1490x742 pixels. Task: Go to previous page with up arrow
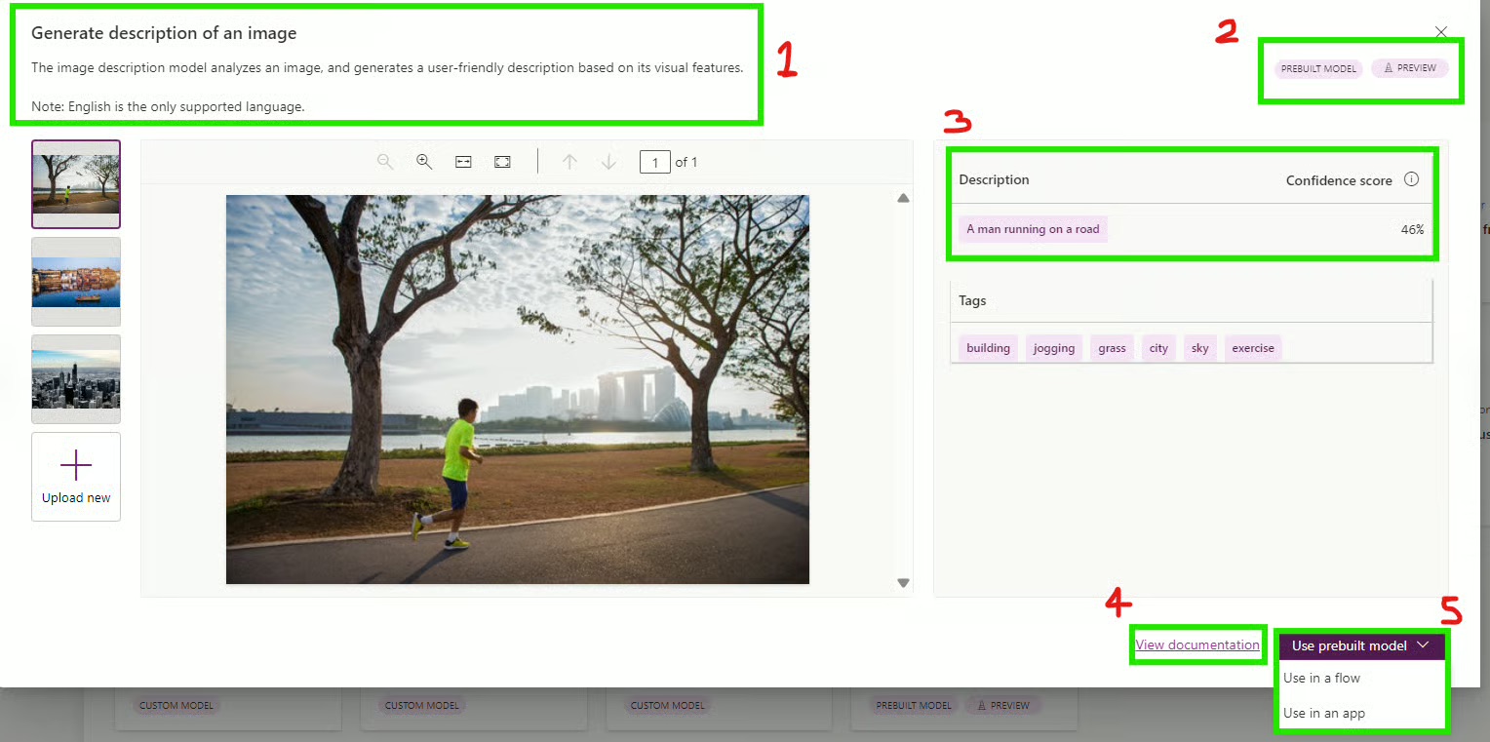point(569,162)
